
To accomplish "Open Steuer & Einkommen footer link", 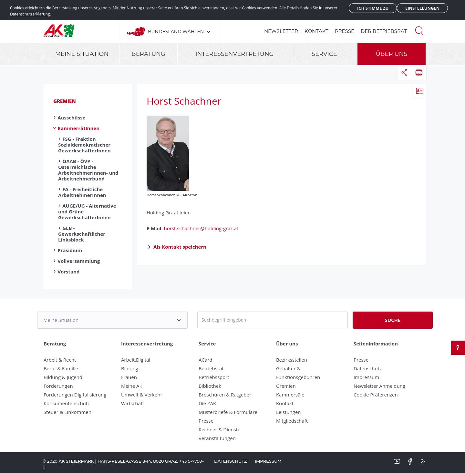I will 67,412.
